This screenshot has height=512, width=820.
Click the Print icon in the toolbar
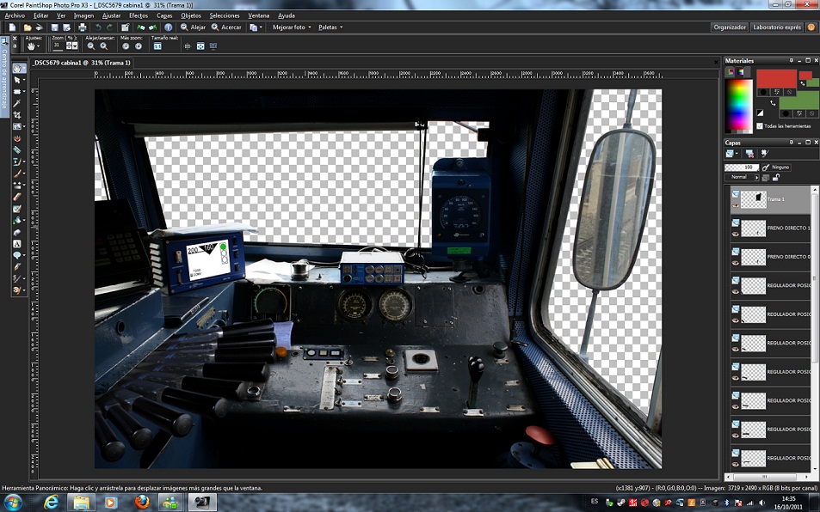[x=82, y=27]
